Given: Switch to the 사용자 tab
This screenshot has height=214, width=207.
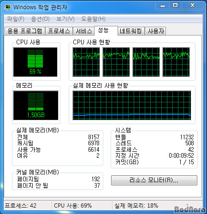Looking at the screenshot, I should coord(156,31).
